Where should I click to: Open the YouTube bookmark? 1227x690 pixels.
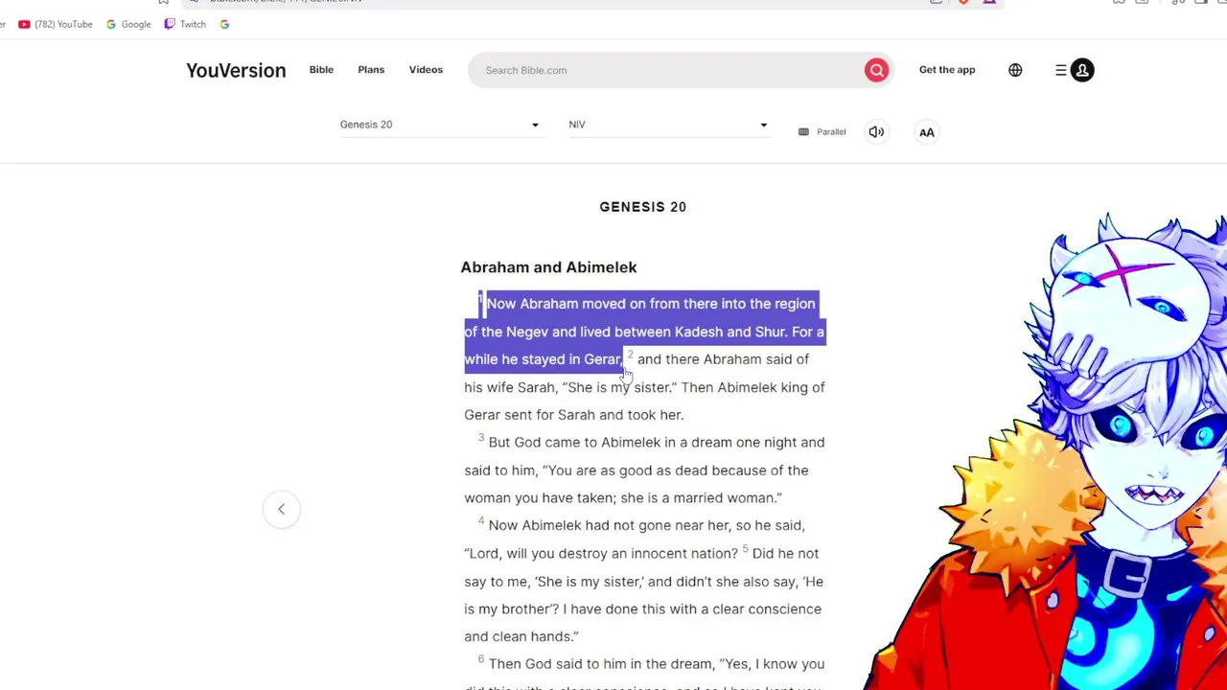click(56, 24)
